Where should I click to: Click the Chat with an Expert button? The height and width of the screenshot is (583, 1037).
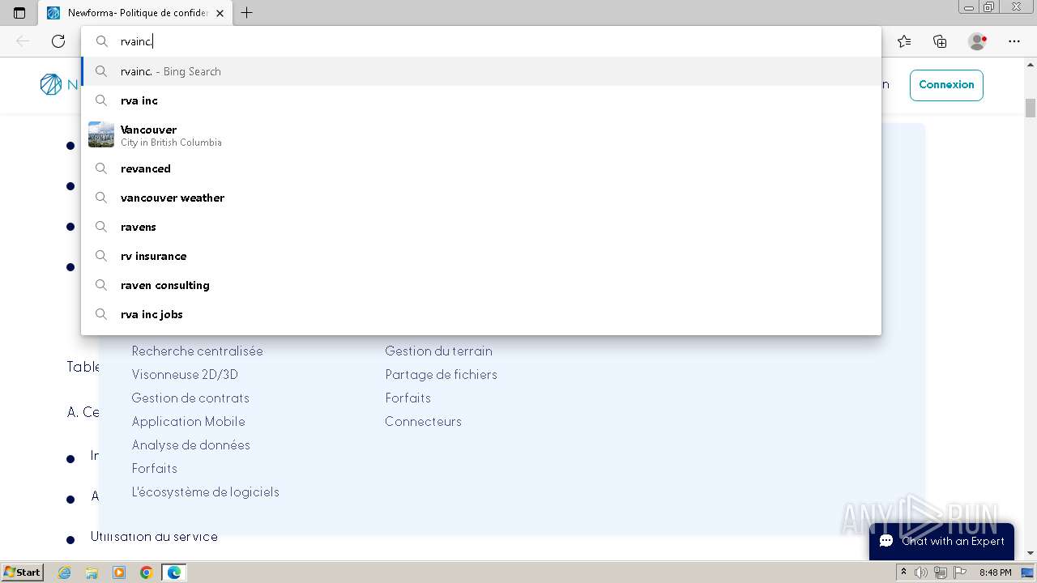pos(941,541)
